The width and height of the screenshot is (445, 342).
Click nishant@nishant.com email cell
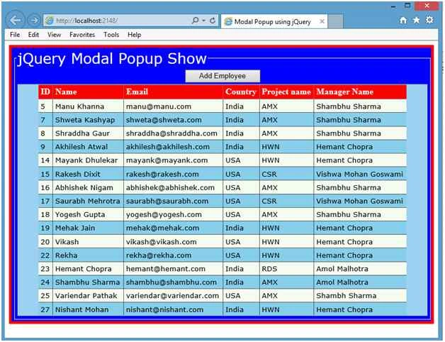point(173,309)
